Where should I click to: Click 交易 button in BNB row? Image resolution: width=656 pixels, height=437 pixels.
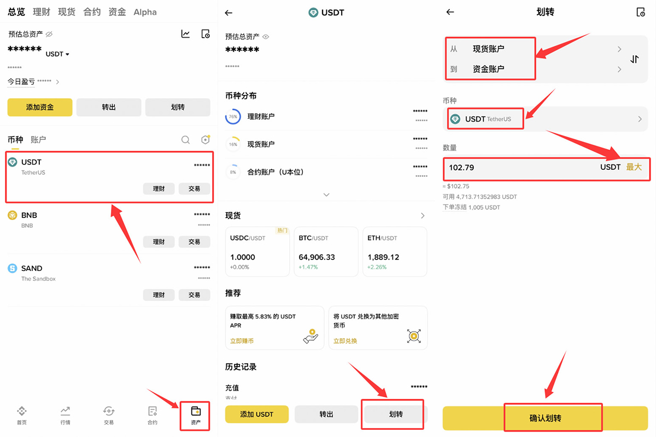pyautogui.click(x=194, y=241)
